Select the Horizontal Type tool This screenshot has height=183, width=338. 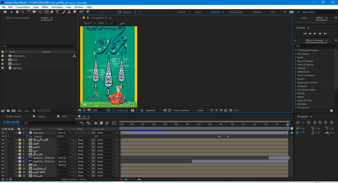pyautogui.click(x=57, y=12)
